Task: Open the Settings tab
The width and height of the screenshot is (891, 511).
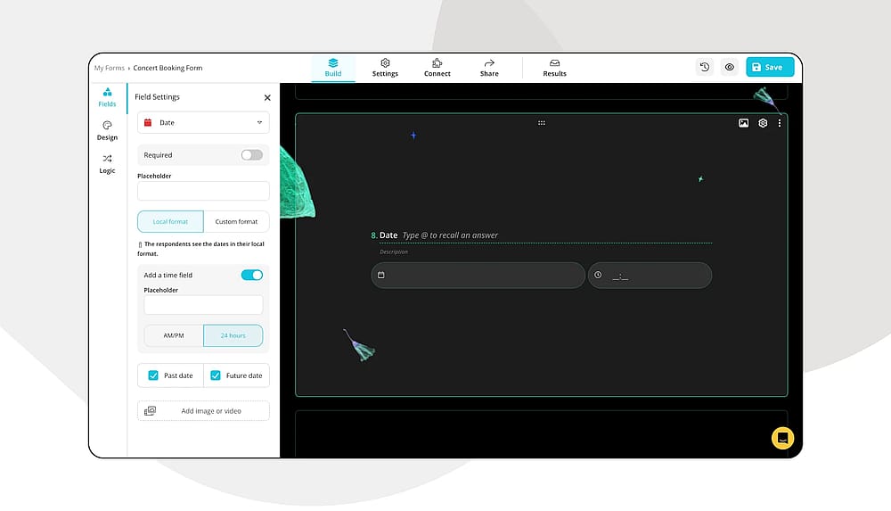Action: pyautogui.click(x=385, y=68)
